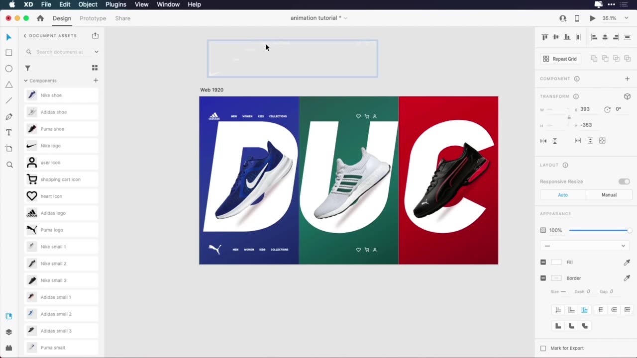Click the 3D transforms cube icon
Image resolution: width=637 pixels, height=358 pixels.
coord(627,96)
